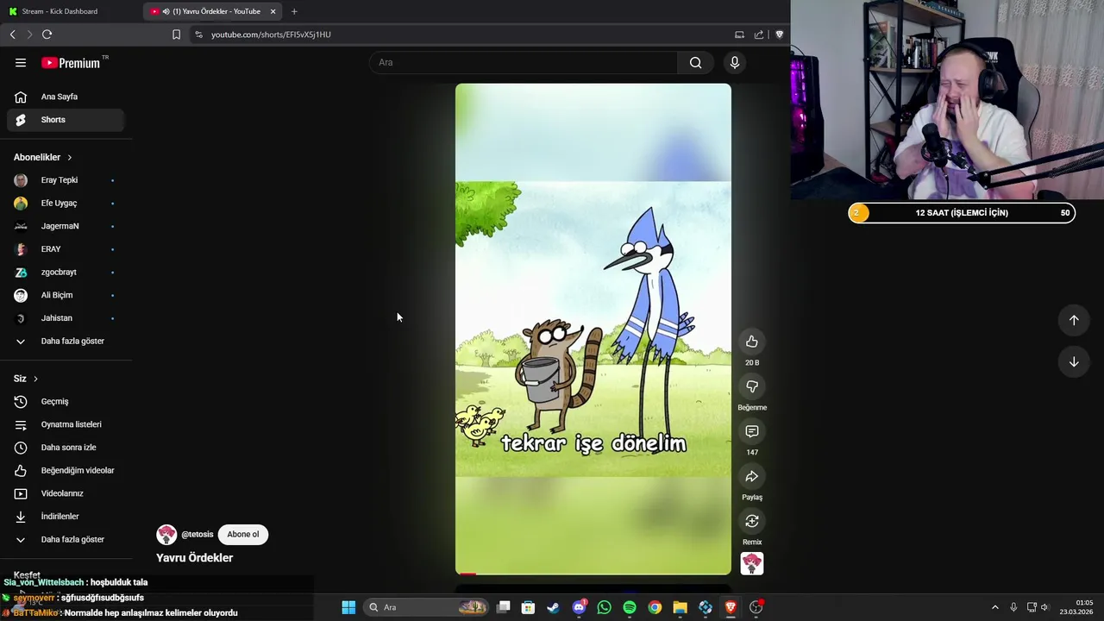
Task: Click the Windows taskbar search box
Action: 426,607
